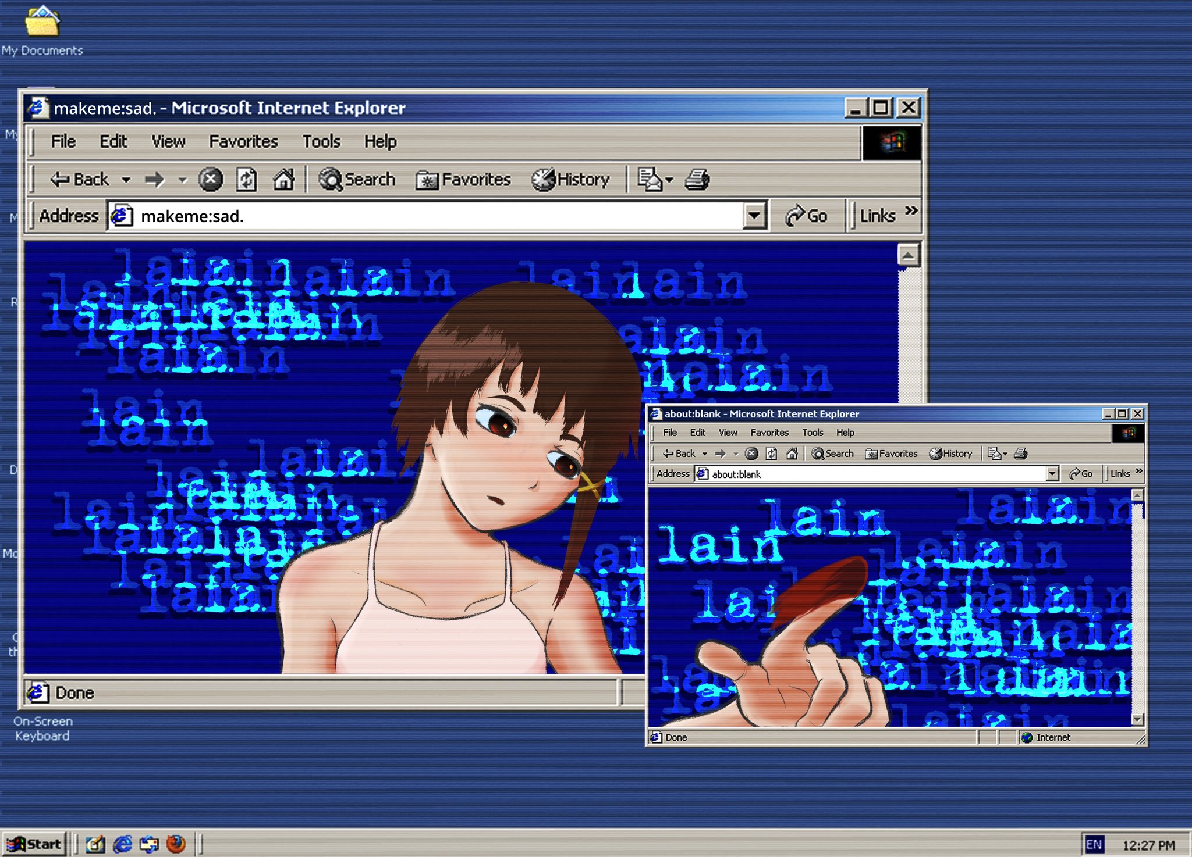Click scroll down arrow in about:blank window
1192x857 pixels.
(x=1138, y=720)
